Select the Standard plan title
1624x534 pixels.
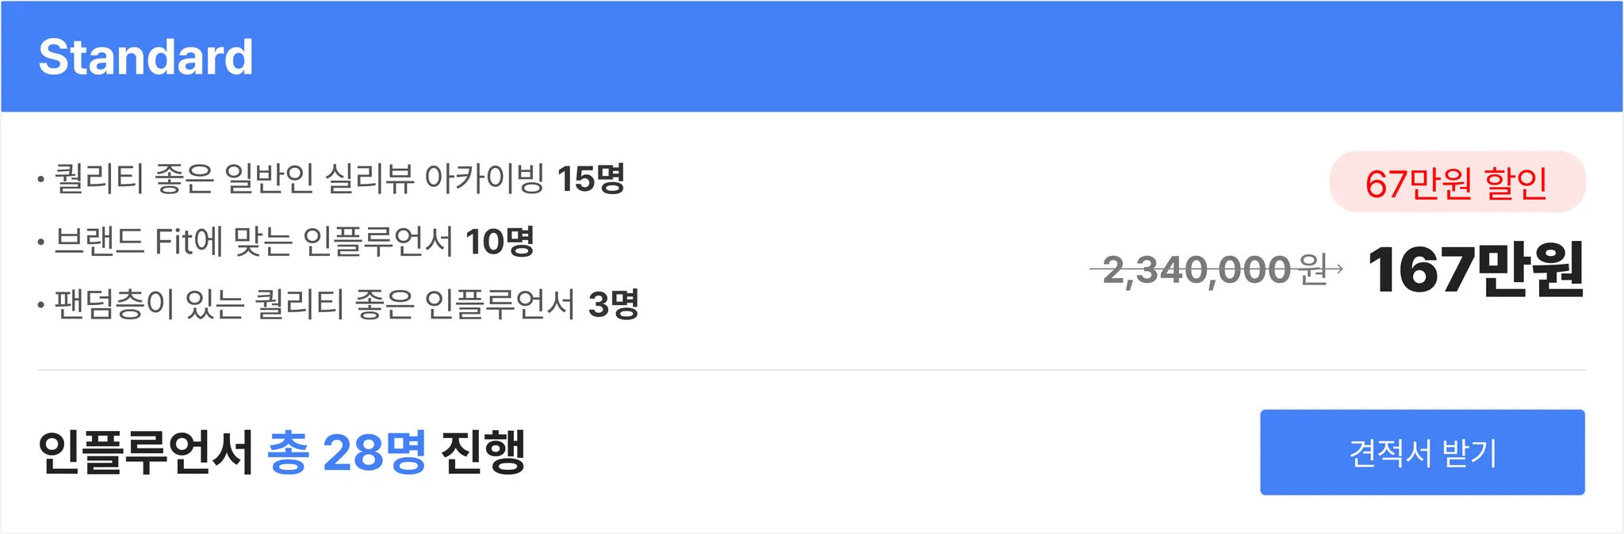(146, 57)
